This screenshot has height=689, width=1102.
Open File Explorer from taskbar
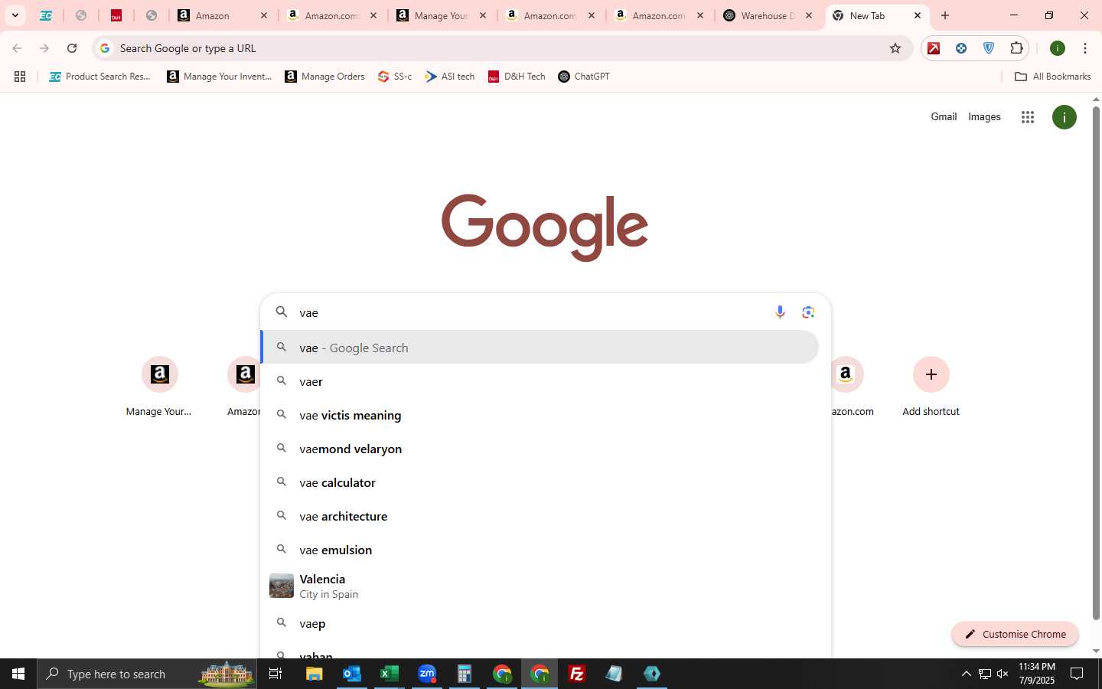[314, 674]
